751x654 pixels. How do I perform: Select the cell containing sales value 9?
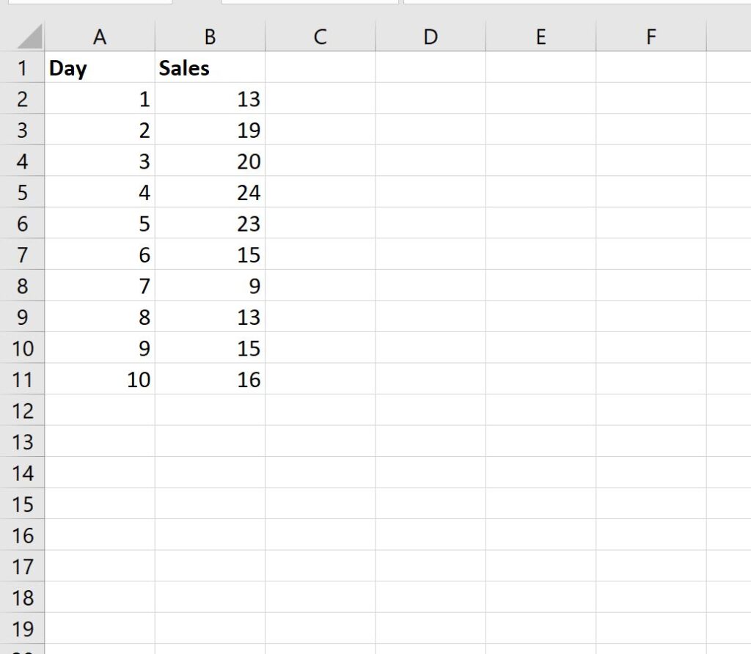[x=210, y=286]
